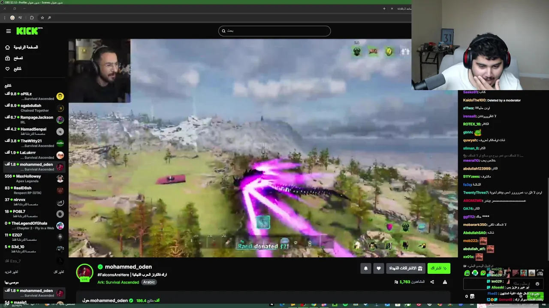The height and width of the screenshot is (308, 549).
Task: Click the green Chat send button
Action: click(x=534, y=296)
